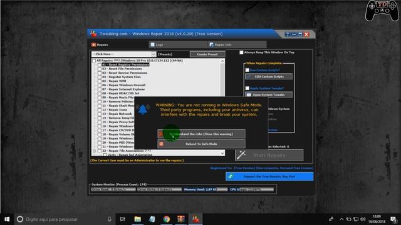Image resolution: width=401 pixels, height=225 pixels.
Task: Tick checkbox for 01 - Reset Registry Permissions
Action: [100, 65]
